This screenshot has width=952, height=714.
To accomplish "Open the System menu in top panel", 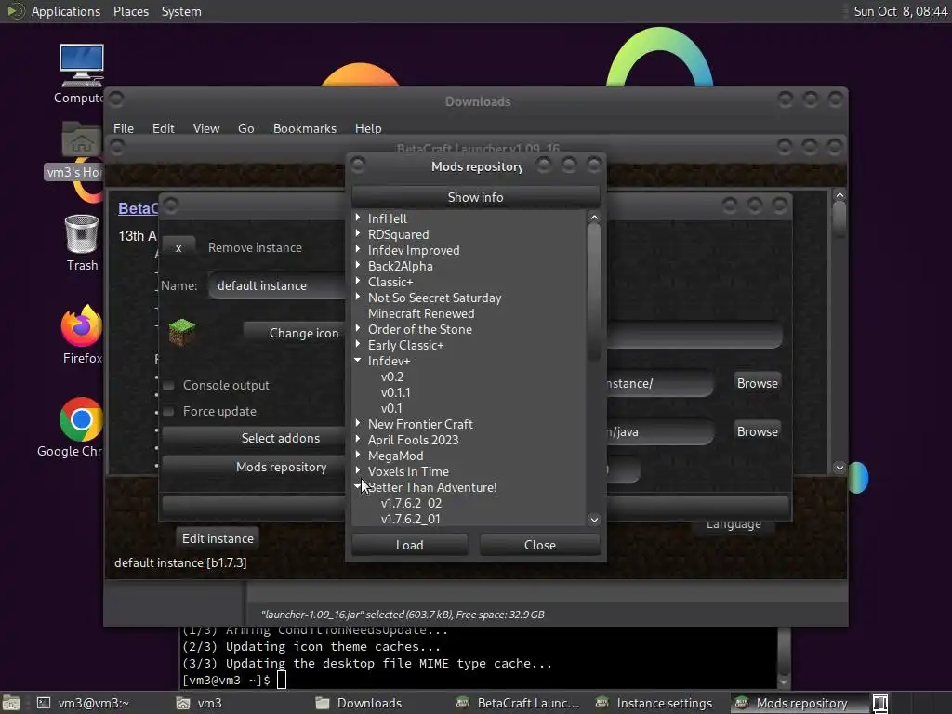I will (x=181, y=11).
